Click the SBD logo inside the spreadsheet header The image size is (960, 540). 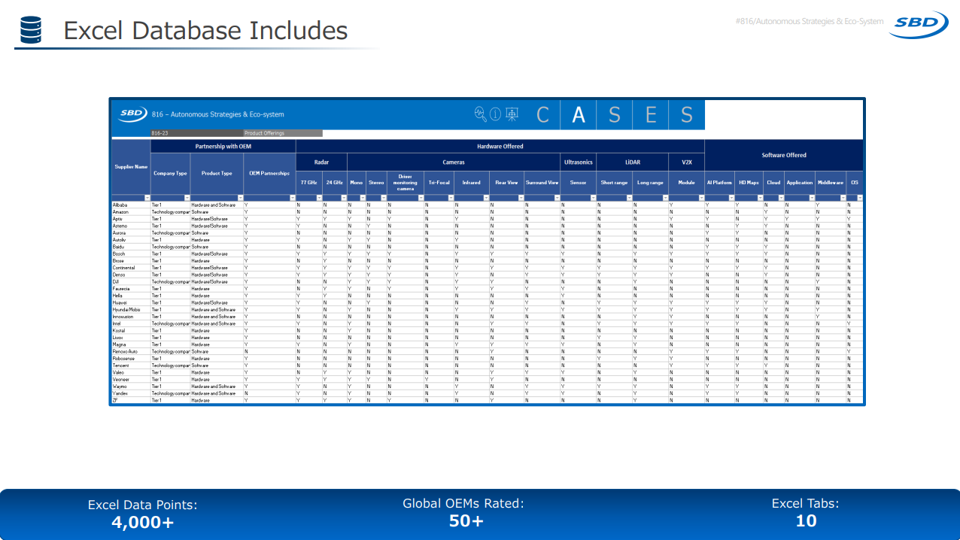(x=133, y=114)
